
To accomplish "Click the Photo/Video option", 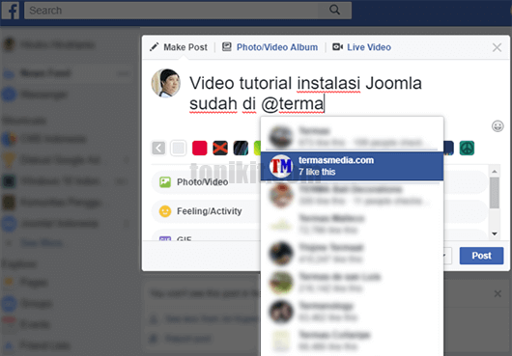I will (206, 182).
